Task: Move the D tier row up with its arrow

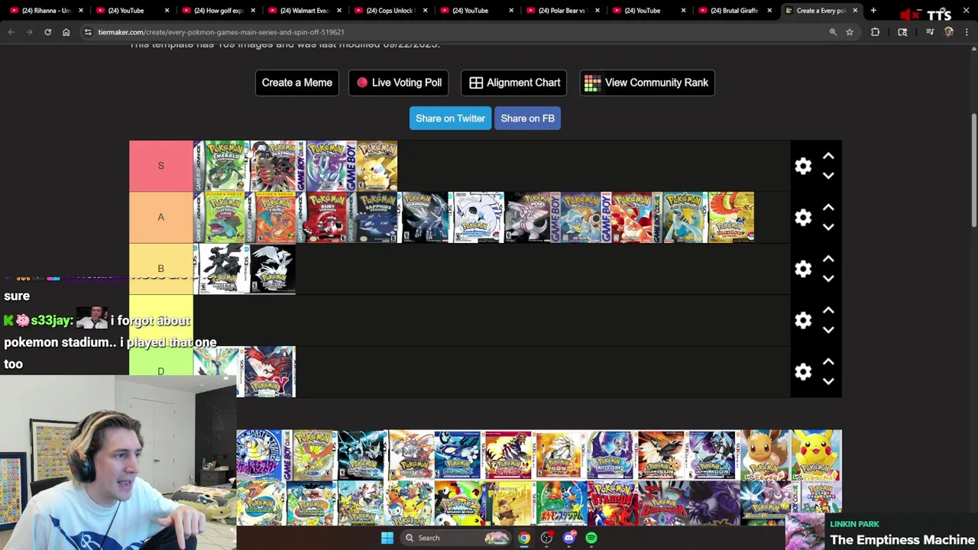Action: (828, 362)
